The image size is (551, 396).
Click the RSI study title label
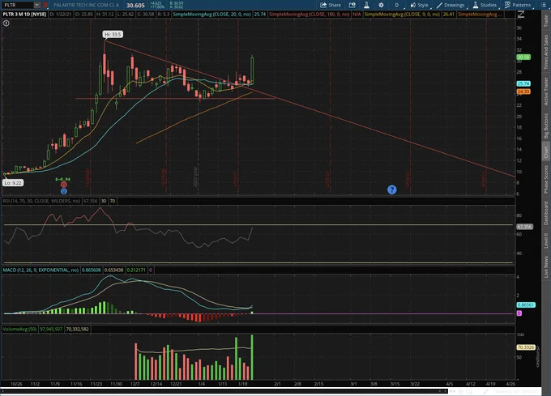[x=42, y=201]
